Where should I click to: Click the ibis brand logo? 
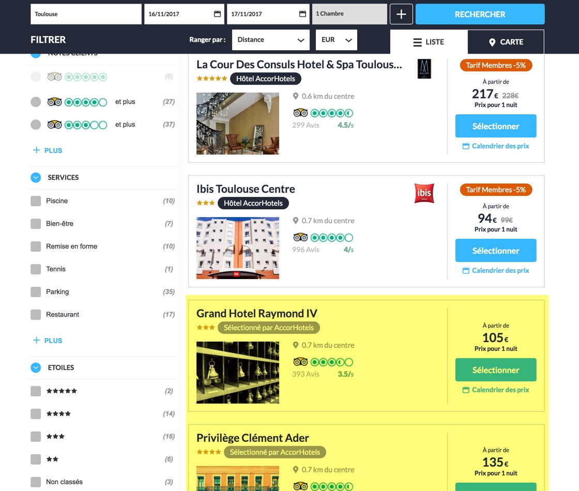pos(424,193)
